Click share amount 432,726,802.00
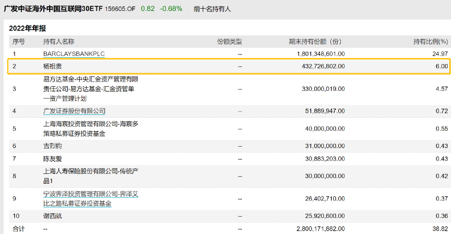Screen dimensions: 451x234 coord(323,66)
